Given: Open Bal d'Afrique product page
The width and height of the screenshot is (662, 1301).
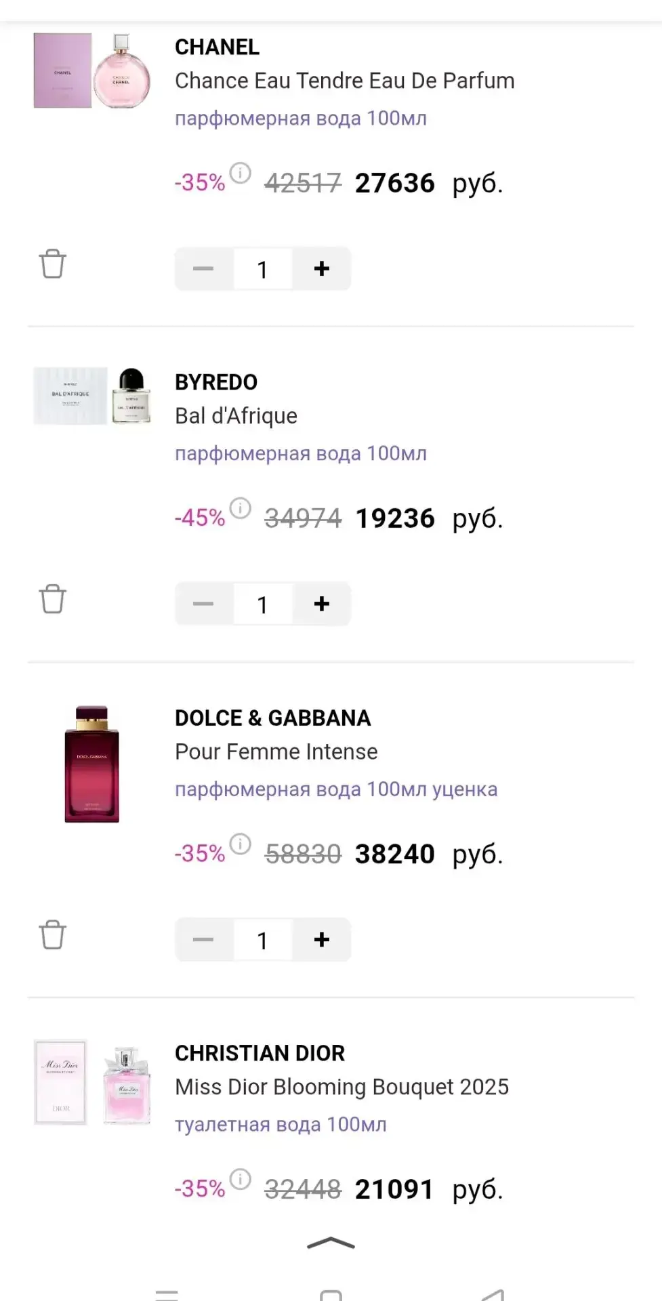Looking at the screenshot, I should click(236, 416).
